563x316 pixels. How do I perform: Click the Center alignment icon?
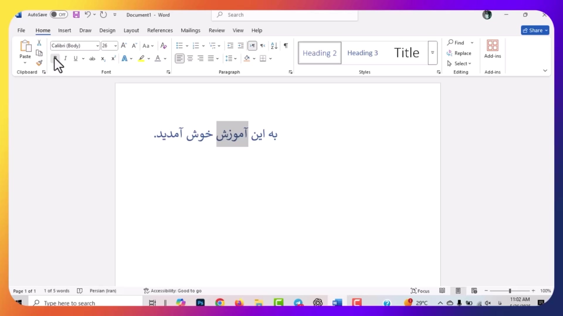pos(190,59)
